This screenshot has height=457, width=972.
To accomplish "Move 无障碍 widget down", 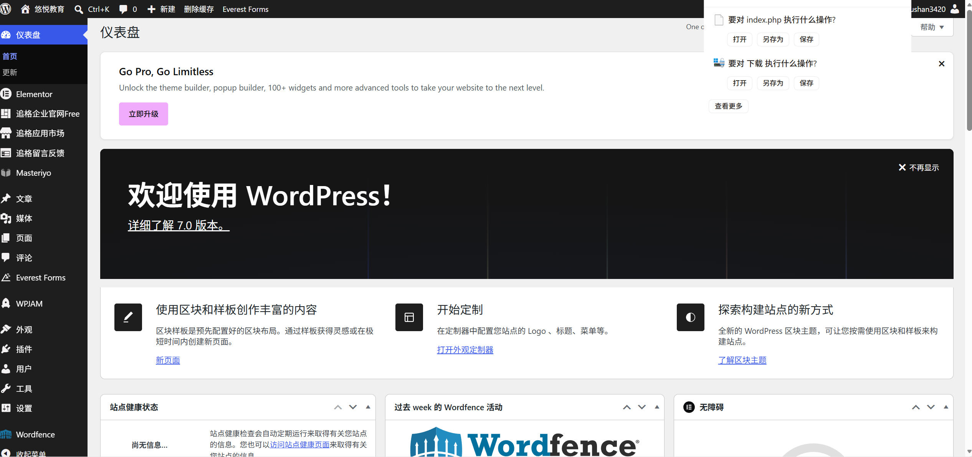I will tap(931, 407).
